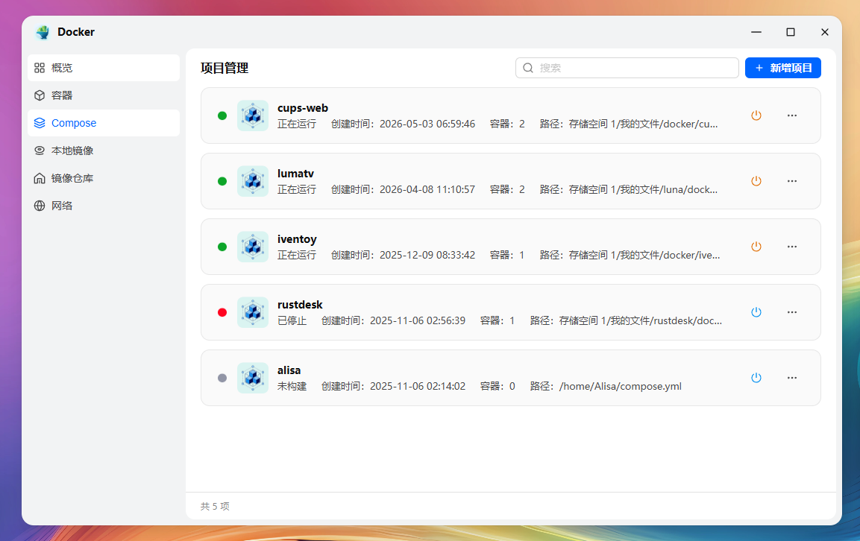This screenshot has height=541, width=860.
Task: Click the cups-web project cube icon
Action: 253,116
